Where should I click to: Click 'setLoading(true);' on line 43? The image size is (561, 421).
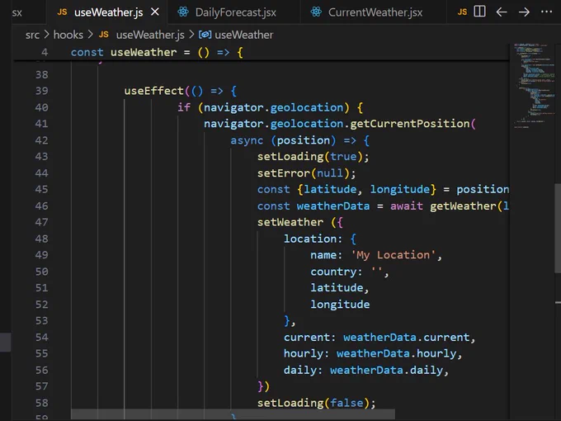coord(313,157)
